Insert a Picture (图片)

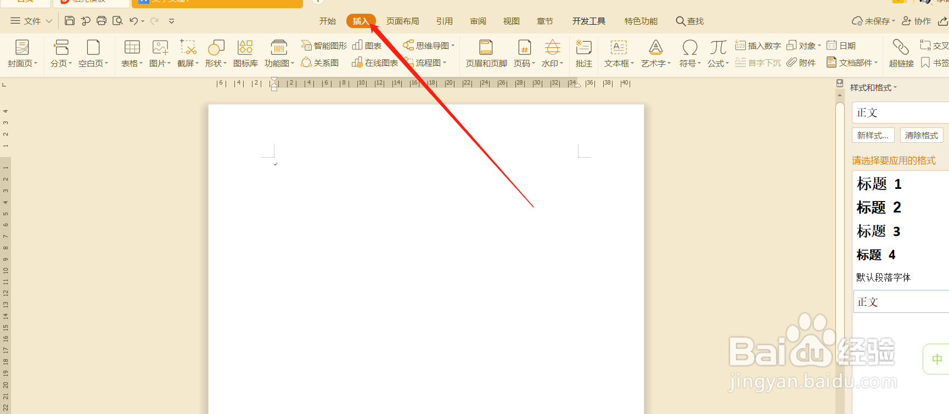tap(160, 54)
